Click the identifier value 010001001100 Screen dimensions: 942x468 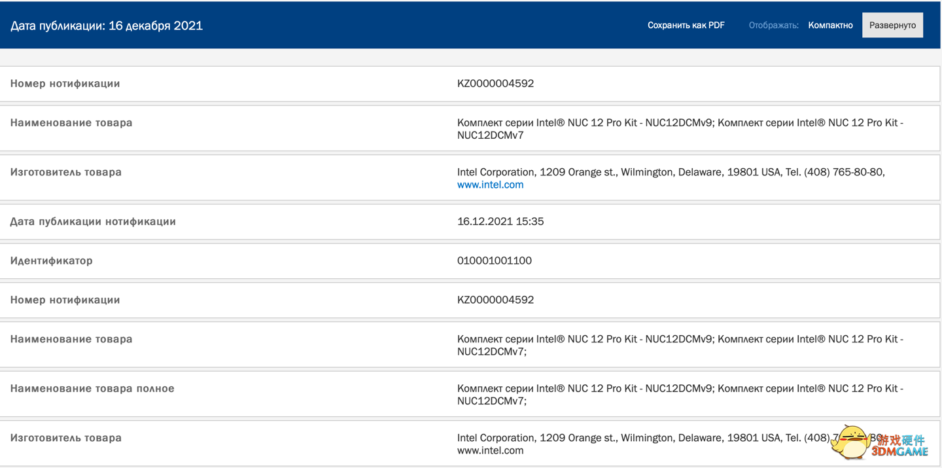pyautogui.click(x=494, y=261)
